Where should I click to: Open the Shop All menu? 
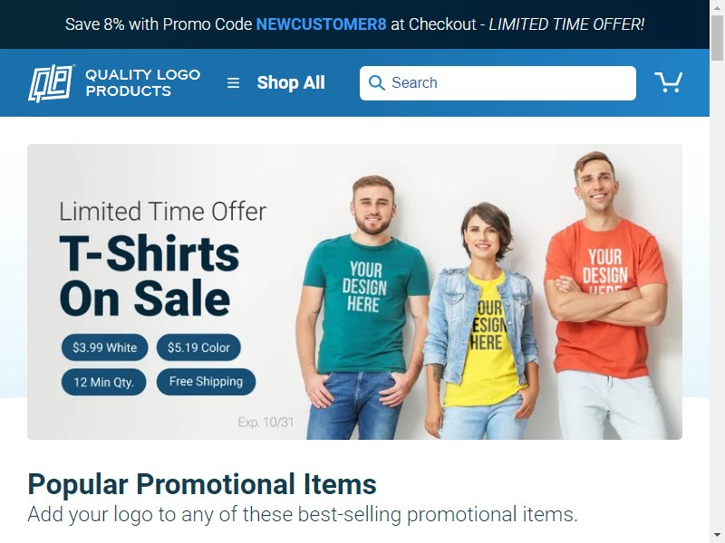click(x=291, y=83)
